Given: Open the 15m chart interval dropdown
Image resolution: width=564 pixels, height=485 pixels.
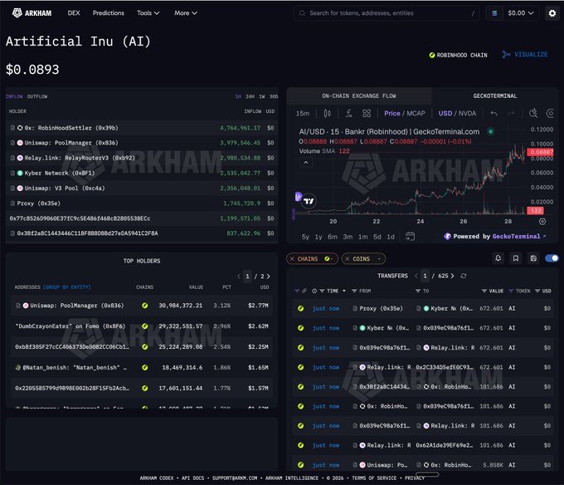Looking at the screenshot, I should tap(303, 114).
